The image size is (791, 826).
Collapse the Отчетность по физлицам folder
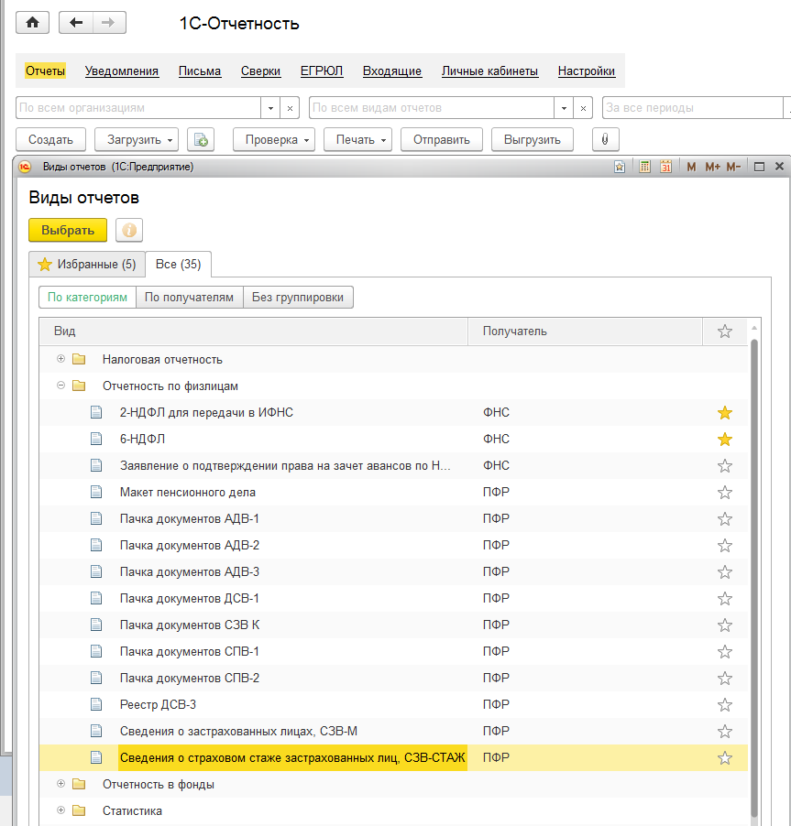pyautogui.click(x=61, y=386)
